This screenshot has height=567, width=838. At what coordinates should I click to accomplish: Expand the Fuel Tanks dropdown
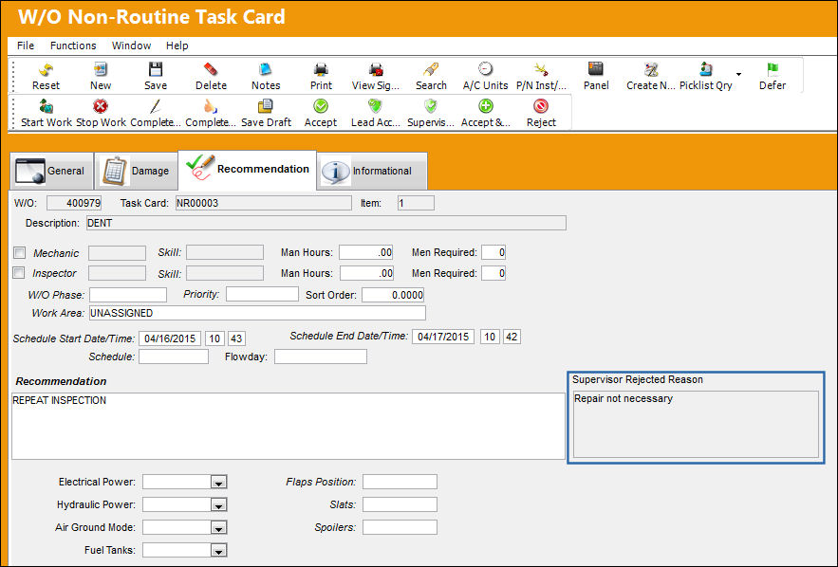[x=218, y=550]
